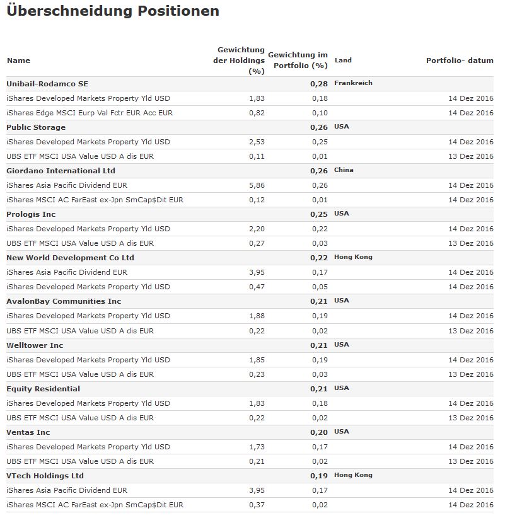This screenshot has width=505, height=518.
Task: Click on Welltower Inc heading
Action: pos(35,345)
